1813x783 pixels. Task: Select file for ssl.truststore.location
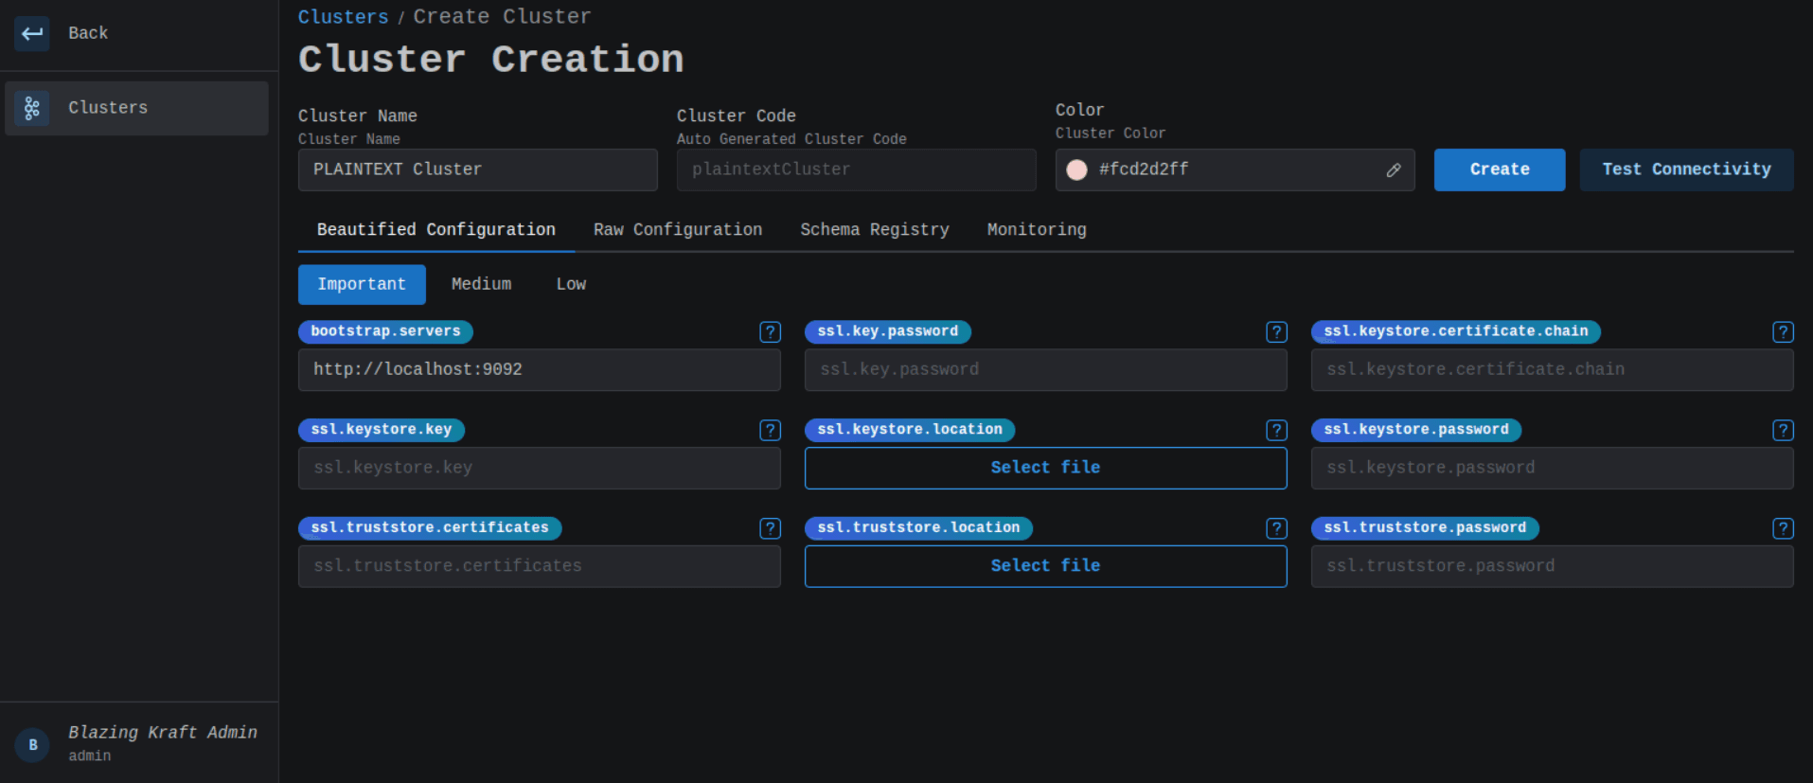point(1045,566)
